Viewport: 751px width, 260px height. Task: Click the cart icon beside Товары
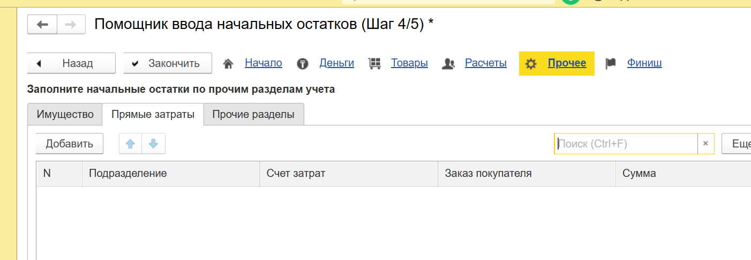pos(374,64)
